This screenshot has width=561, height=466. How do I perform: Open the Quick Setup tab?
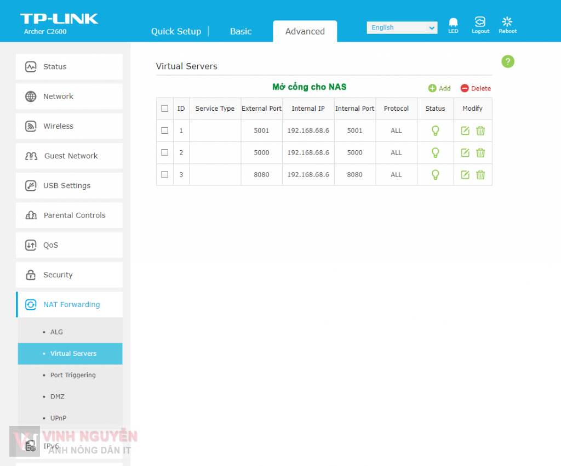[176, 31]
